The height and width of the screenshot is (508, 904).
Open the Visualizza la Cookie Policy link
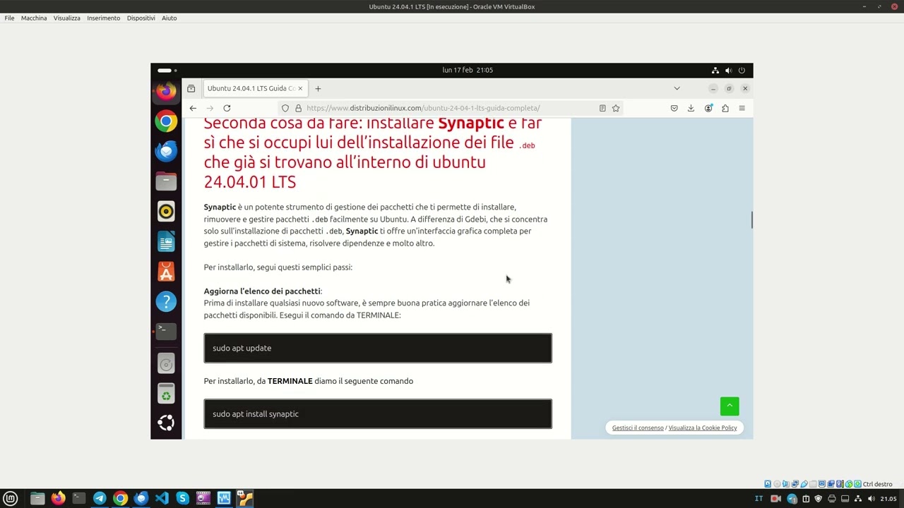point(703,428)
